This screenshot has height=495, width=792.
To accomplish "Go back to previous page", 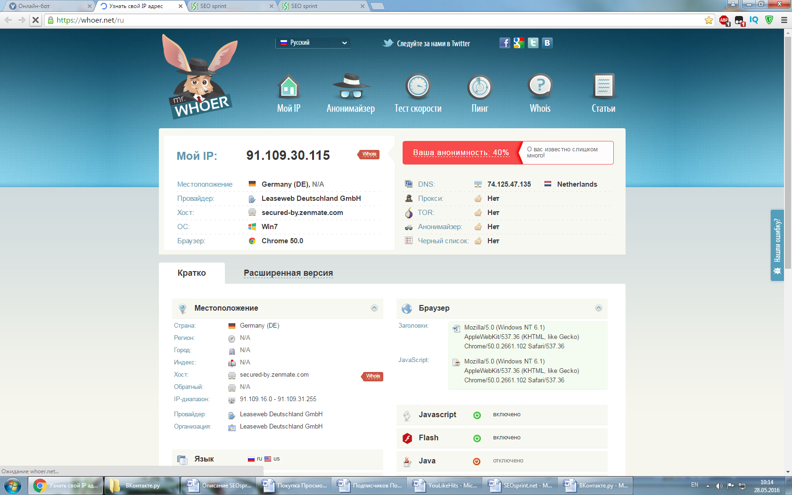I will (x=8, y=20).
